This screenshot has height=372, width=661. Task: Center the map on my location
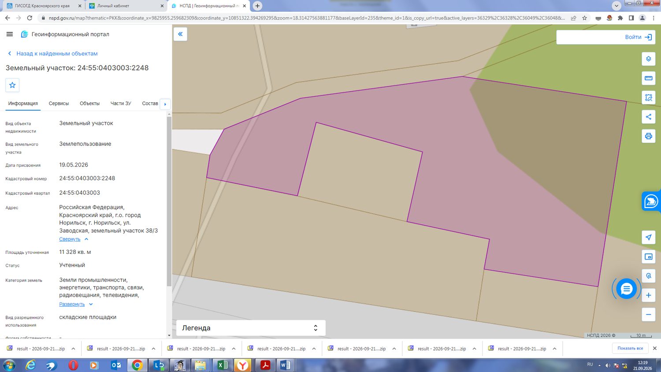[x=649, y=238]
